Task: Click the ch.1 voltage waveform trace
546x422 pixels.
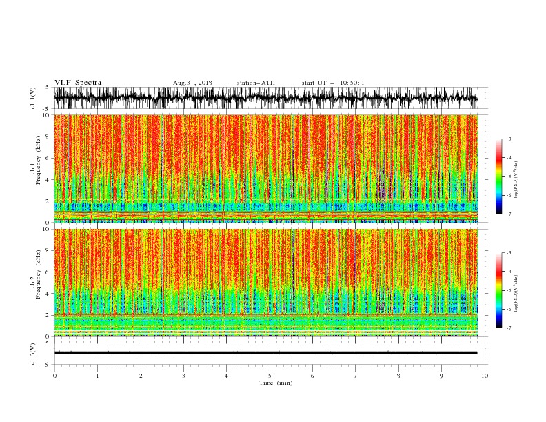Action: 265,98
